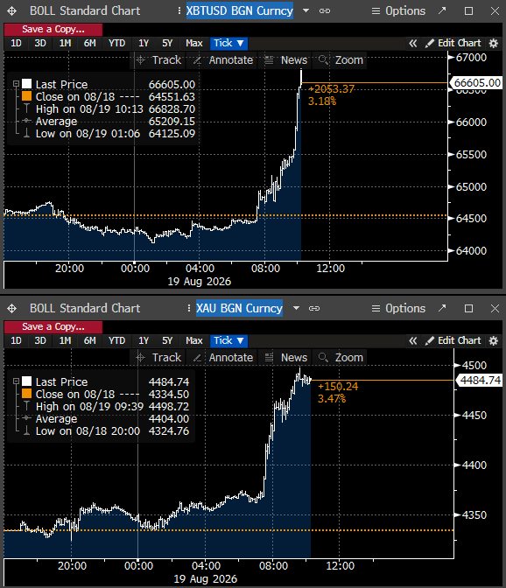Click Save a Copy in XAU panel
Image resolution: width=506 pixels, height=588 pixels.
pos(53,326)
